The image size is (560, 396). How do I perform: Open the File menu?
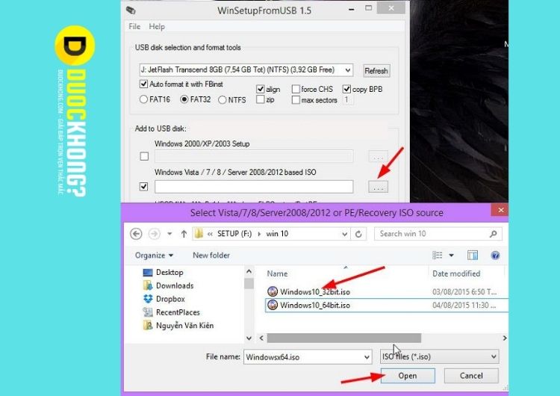(x=134, y=26)
